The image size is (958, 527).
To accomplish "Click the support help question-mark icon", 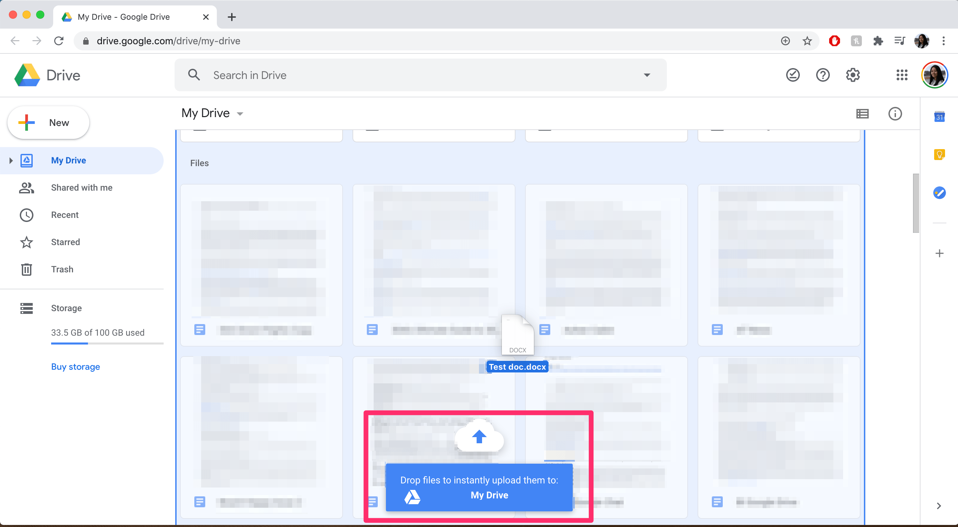I will tap(823, 75).
